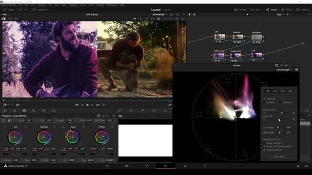
Task: Select the Low tonal range tab
Action: pyautogui.click(x=275, y=91)
